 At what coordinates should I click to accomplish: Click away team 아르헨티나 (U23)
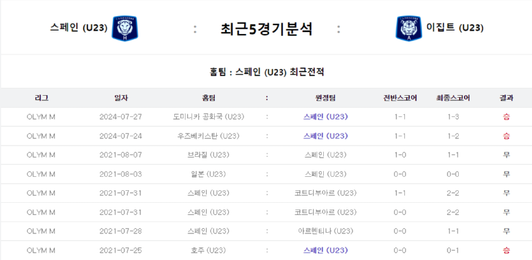(x=326, y=231)
